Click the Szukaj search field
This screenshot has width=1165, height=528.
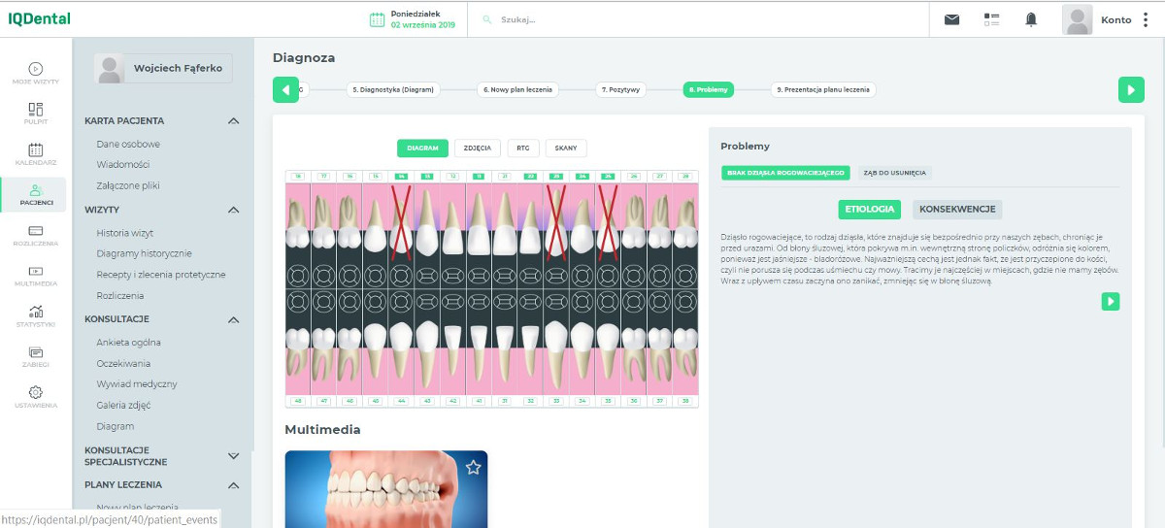coord(699,19)
